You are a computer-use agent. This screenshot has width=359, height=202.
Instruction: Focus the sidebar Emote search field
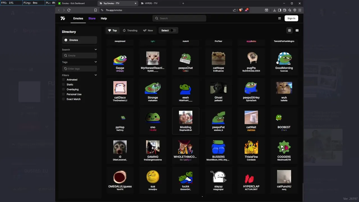pos(79,56)
